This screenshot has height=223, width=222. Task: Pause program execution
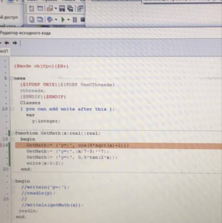point(75,20)
